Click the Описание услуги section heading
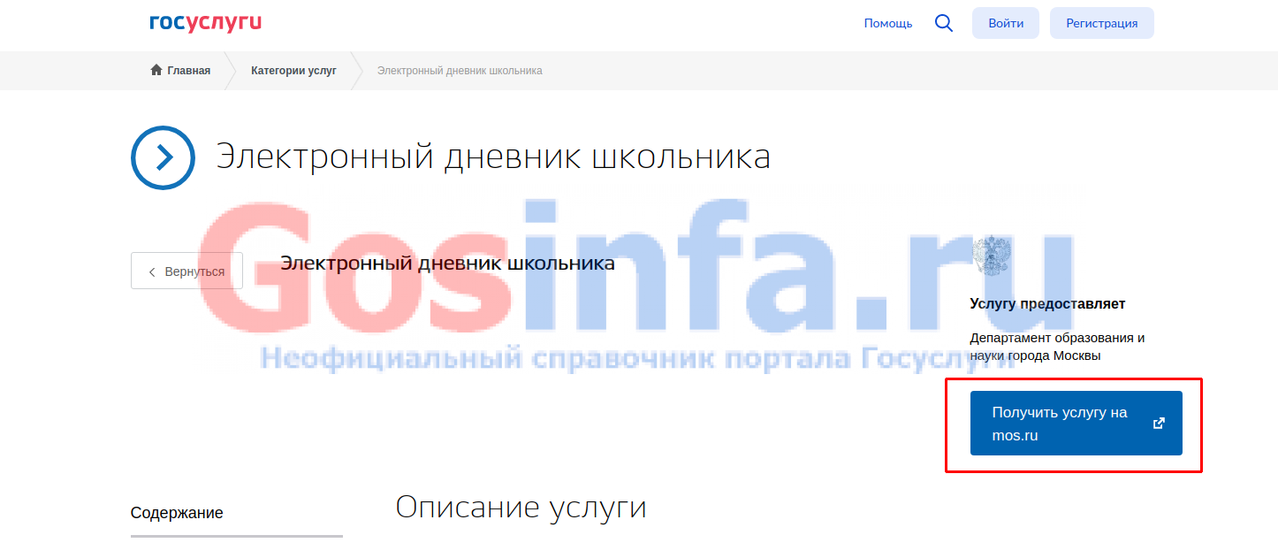Screen dimensions: 1278x558 [x=521, y=508]
